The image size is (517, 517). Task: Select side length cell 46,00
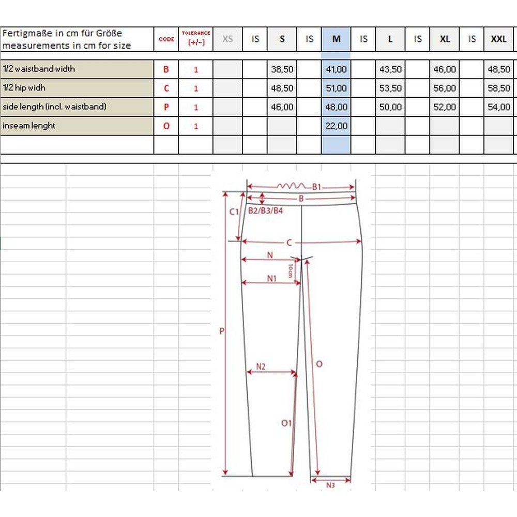pyautogui.click(x=282, y=107)
